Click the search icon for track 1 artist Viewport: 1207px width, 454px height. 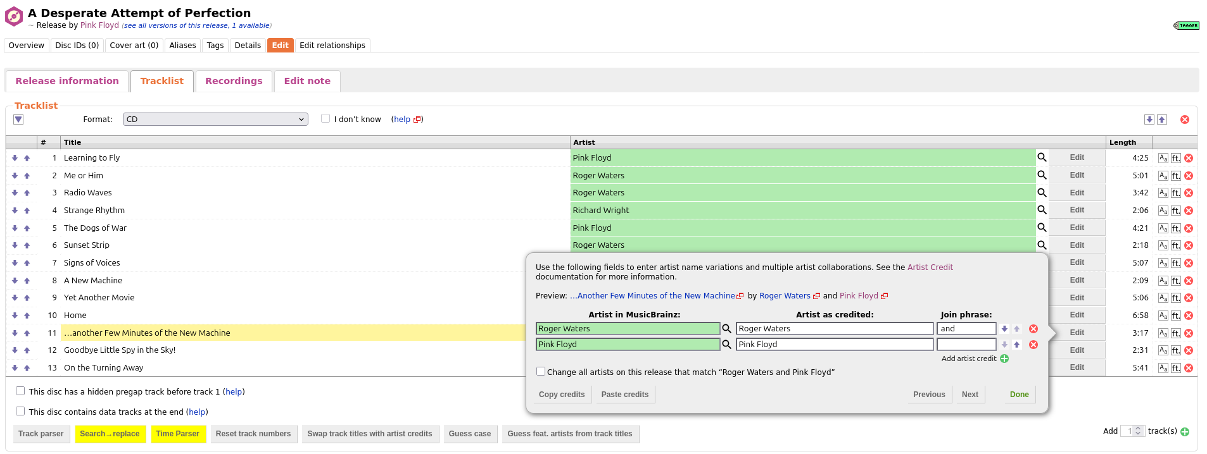1042,157
